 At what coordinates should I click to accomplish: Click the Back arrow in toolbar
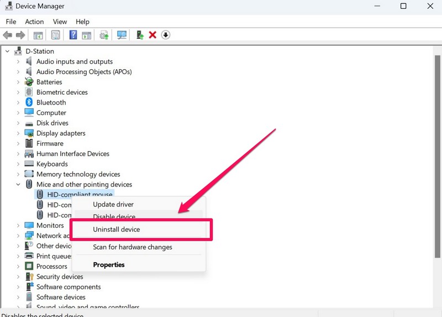click(8, 35)
